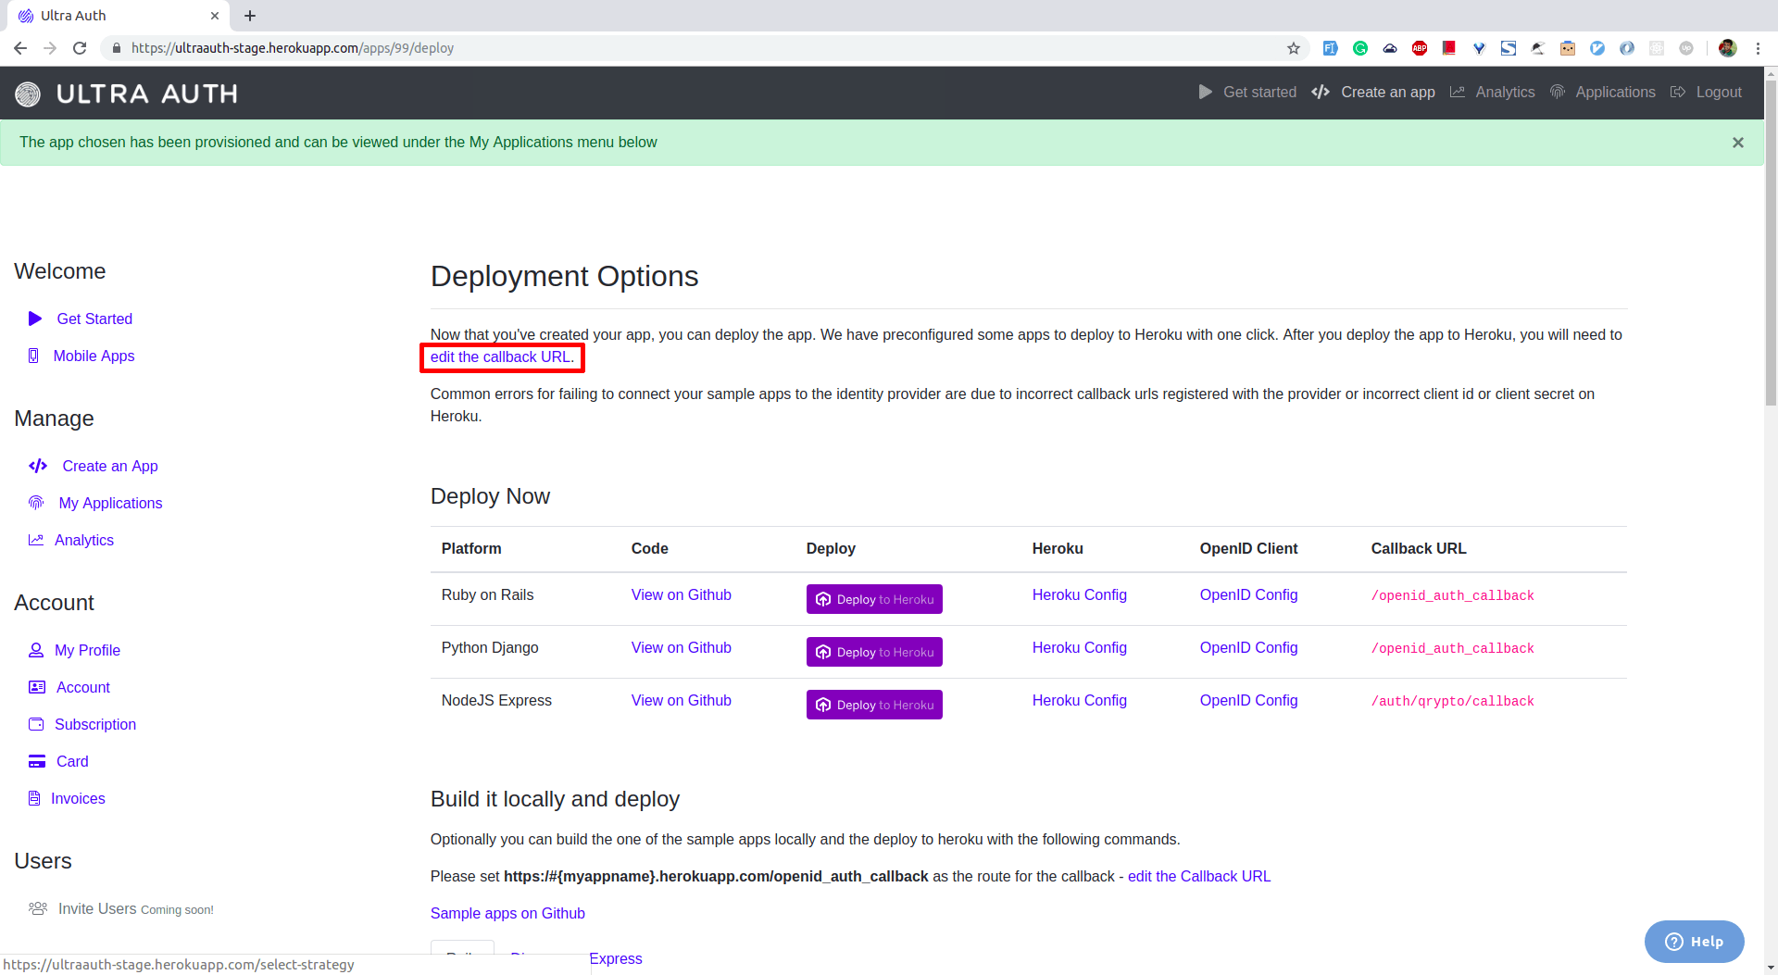Viewport: 1778px width, 975px height.
Task: Click the Invoices document icon in the sidebar
Action: (36, 798)
